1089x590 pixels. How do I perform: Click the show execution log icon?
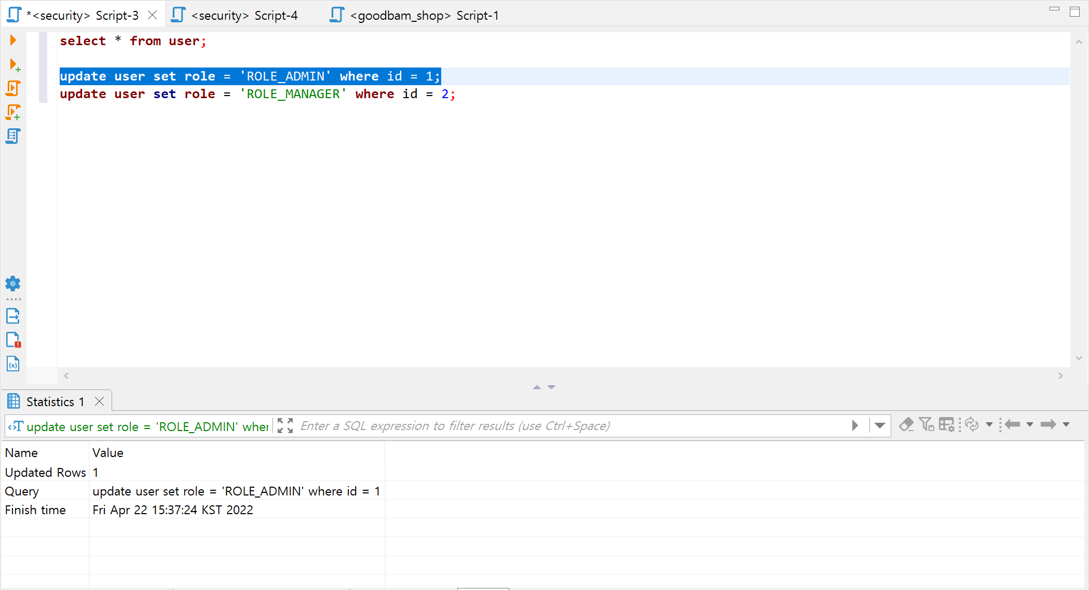coord(13,340)
